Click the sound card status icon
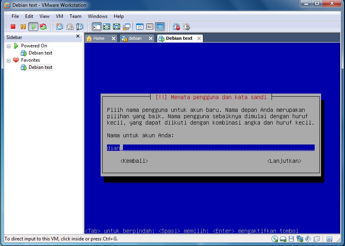This screenshot has height=246, width=345. click(x=308, y=239)
